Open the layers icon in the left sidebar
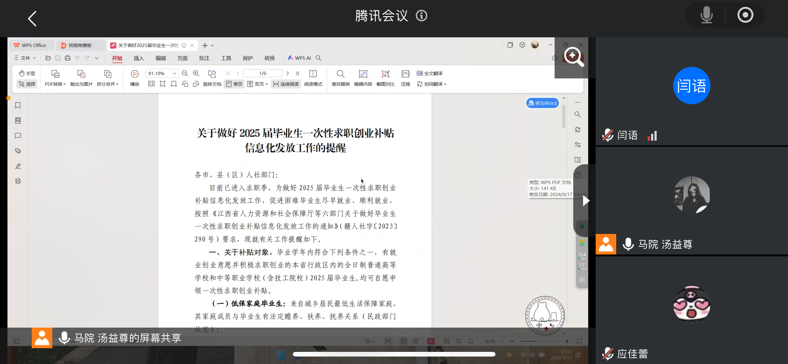Viewport: 788px width, 364px height. (18, 181)
